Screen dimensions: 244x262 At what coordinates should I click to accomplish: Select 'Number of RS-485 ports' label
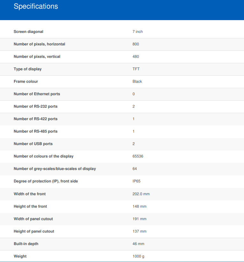[x=35, y=131]
